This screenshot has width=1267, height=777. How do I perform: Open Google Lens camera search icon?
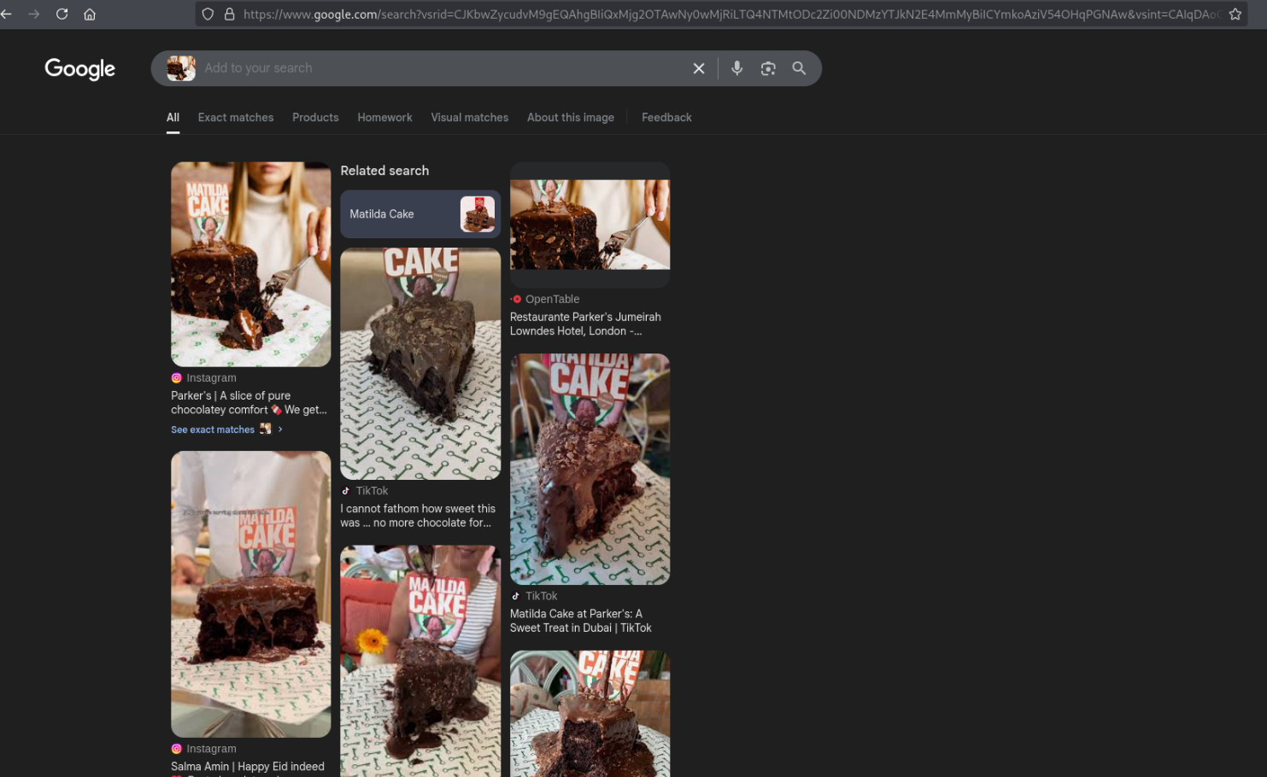click(x=768, y=68)
